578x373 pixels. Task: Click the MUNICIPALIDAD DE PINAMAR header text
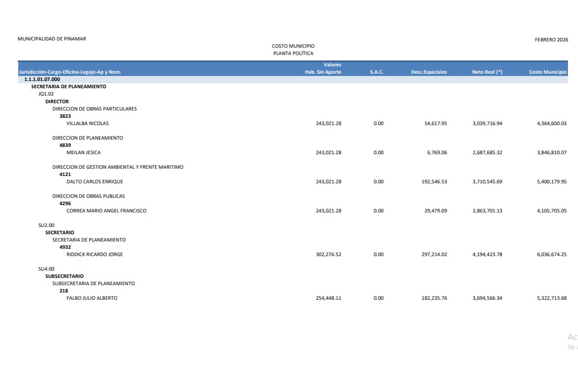pyautogui.click(x=52, y=39)
